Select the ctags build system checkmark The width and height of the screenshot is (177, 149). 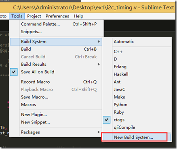click(x=106, y=120)
